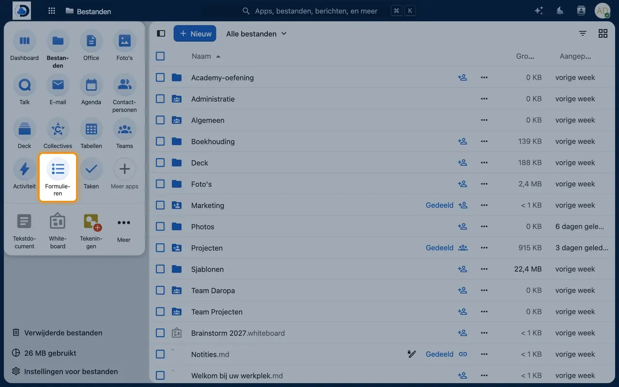Open the Alle bestanden dropdown
The image size is (619, 387).
coord(256,33)
